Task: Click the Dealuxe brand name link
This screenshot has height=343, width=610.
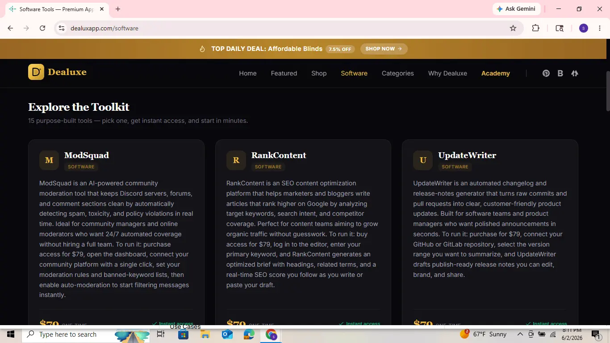Action: pos(67,72)
